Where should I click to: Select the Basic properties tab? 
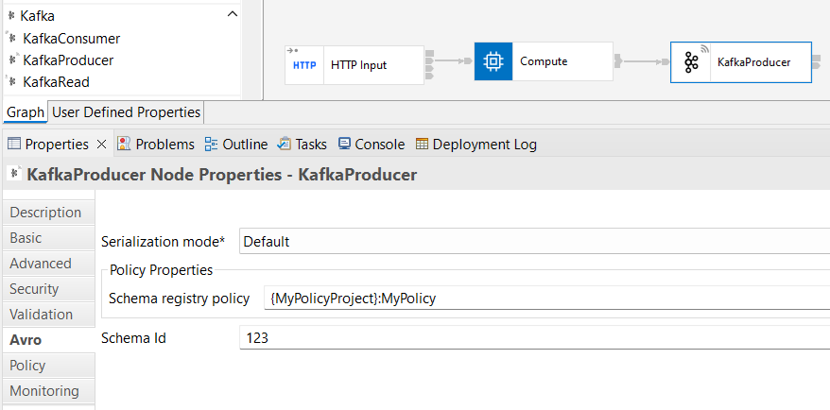click(x=49, y=238)
